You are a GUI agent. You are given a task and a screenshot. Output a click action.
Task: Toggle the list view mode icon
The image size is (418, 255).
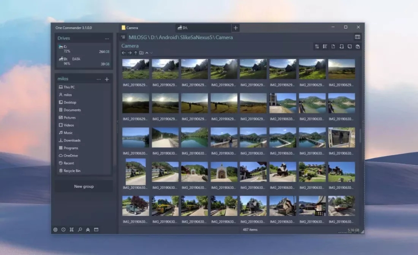325,47
